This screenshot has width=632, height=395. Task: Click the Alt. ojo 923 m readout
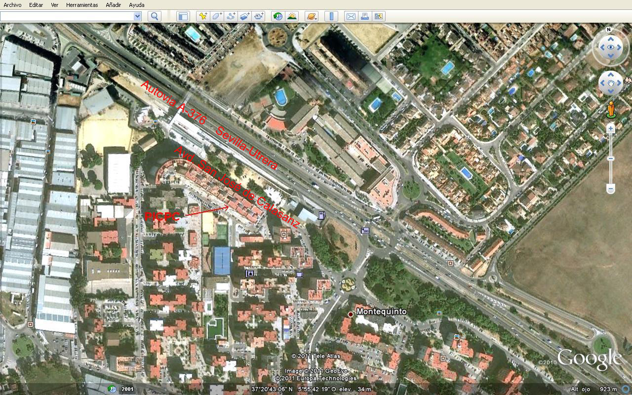[594, 389]
